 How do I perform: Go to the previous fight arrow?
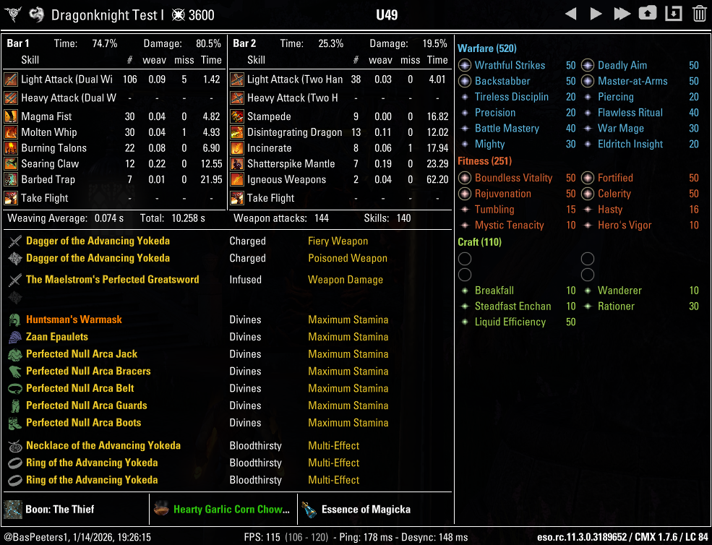(571, 14)
